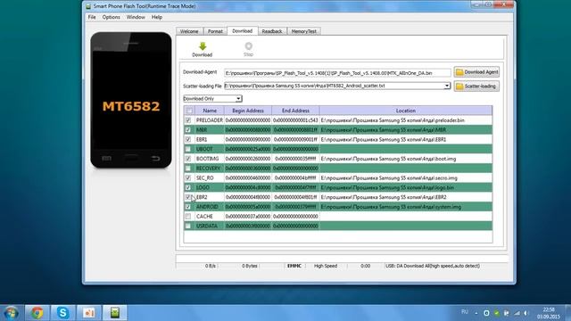Uncheck the ANDROID checkbox
Viewport: 571px width, 321px height.
188,207
